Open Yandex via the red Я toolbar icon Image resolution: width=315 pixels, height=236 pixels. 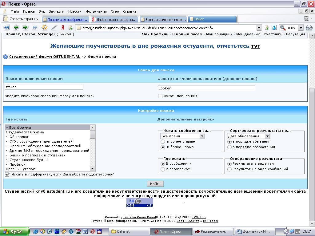63,27
